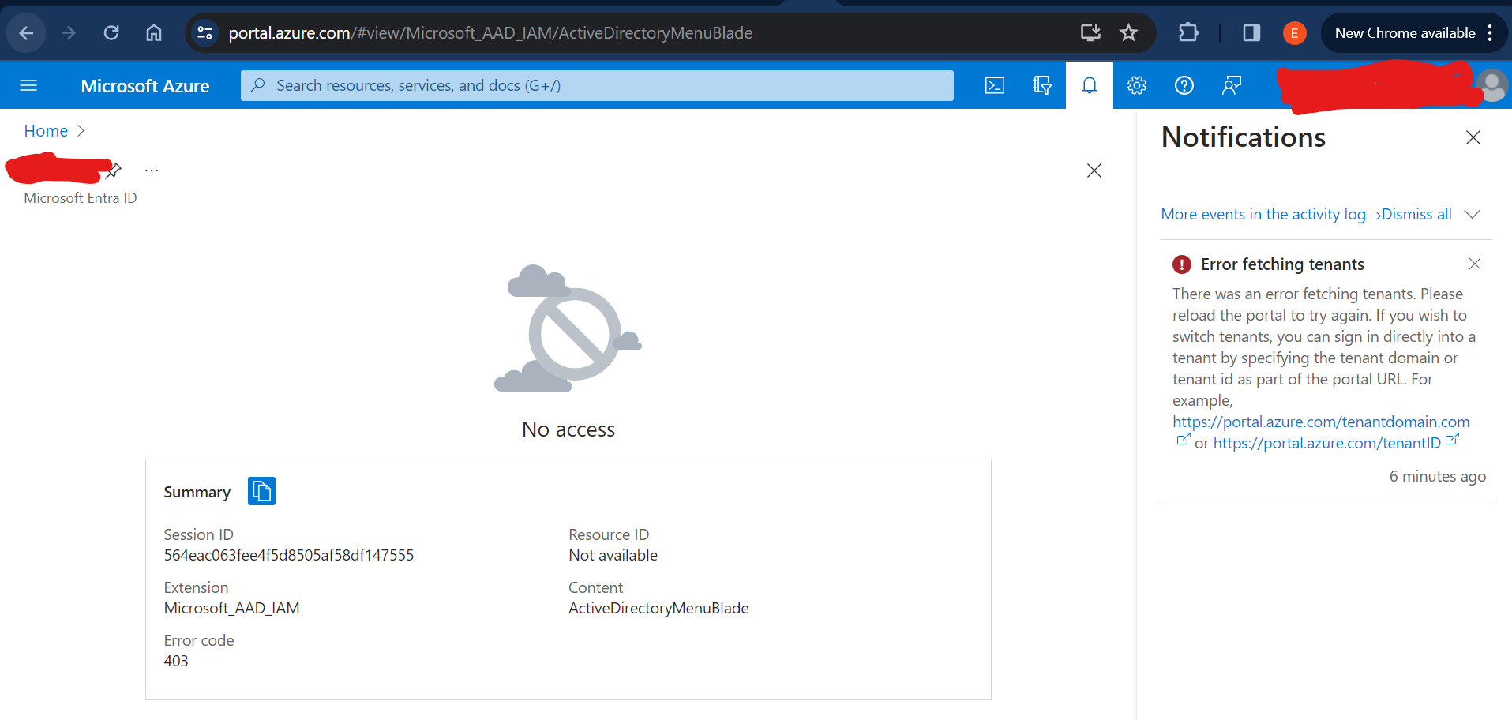
Task: Open the Chrome extensions puzzle icon
Action: tap(1188, 33)
